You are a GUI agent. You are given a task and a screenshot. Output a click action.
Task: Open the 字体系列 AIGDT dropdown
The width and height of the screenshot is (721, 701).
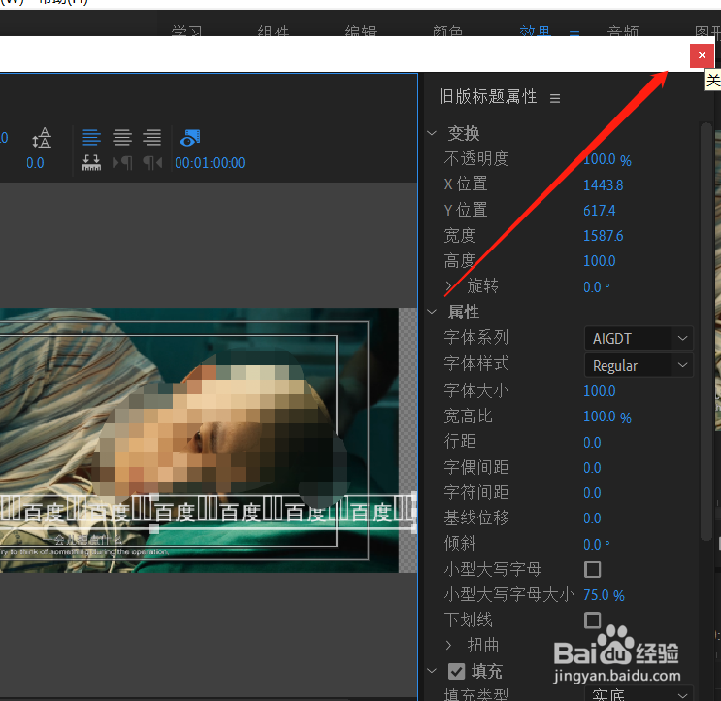pyautogui.click(x=639, y=339)
